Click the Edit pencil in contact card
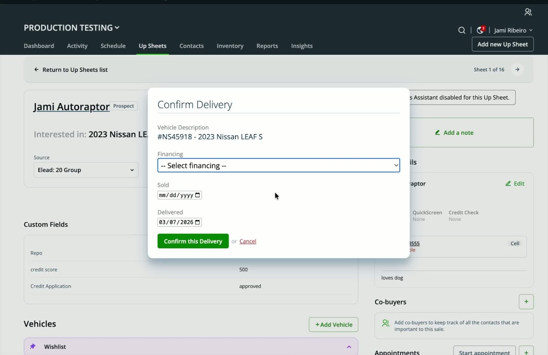 (515, 184)
